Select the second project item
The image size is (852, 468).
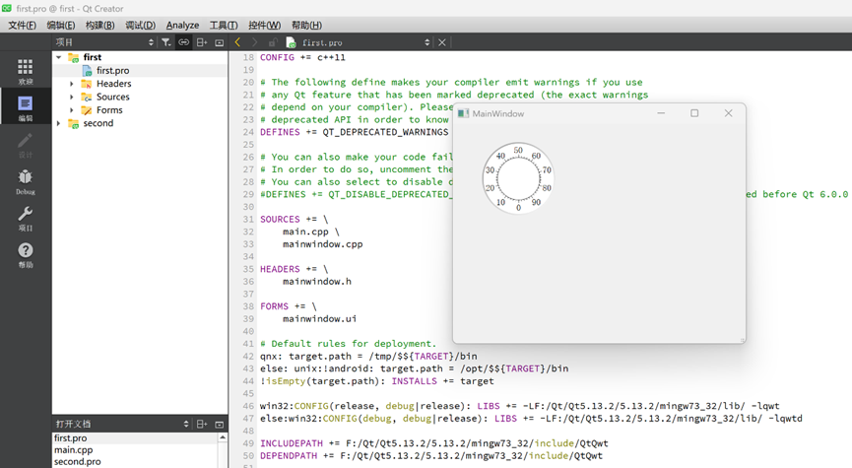pos(98,123)
